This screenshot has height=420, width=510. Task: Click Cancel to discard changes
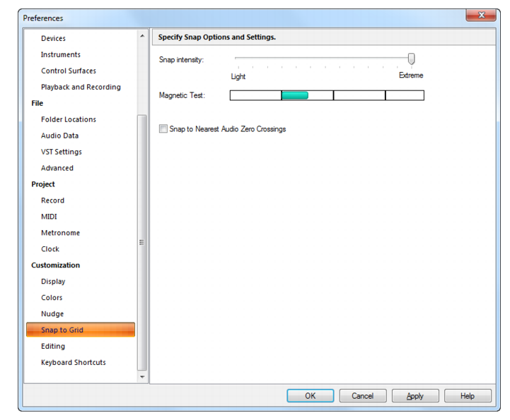coord(363,396)
